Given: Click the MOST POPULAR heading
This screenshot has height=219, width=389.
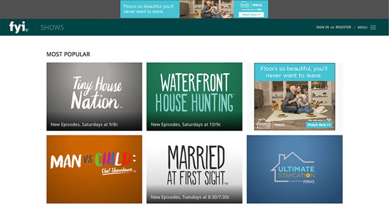Looking at the screenshot, I should tap(68, 54).
